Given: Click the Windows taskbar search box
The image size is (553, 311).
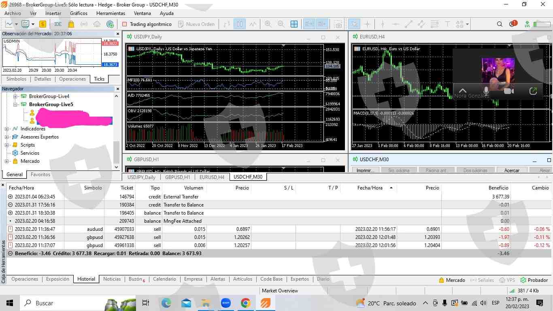Looking at the screenshot, I should click(61, 303).
